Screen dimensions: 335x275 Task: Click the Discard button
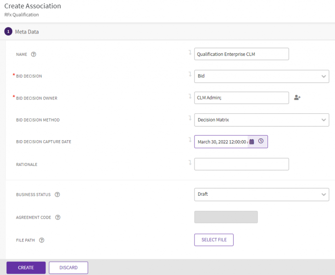point(68,268)
